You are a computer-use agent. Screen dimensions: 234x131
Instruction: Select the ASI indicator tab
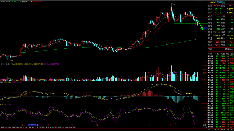pos(30,127)
